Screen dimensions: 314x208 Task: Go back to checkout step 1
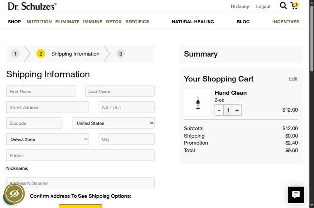(15, 54)
